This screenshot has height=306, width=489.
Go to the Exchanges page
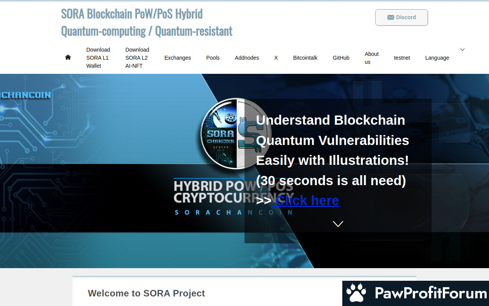[x=178, y=58]
